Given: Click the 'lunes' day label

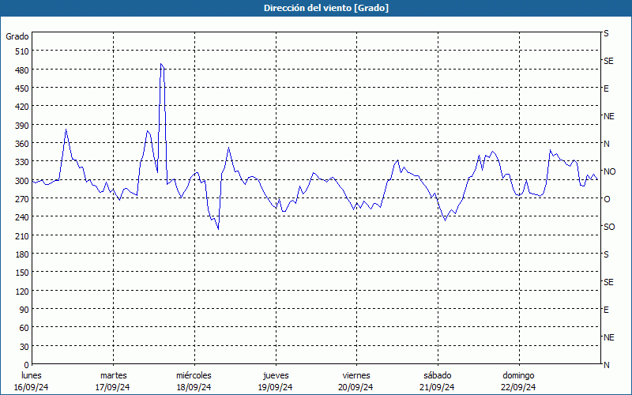Looking at the screenshot, I should pyautogui.click(x=32, y=376).
